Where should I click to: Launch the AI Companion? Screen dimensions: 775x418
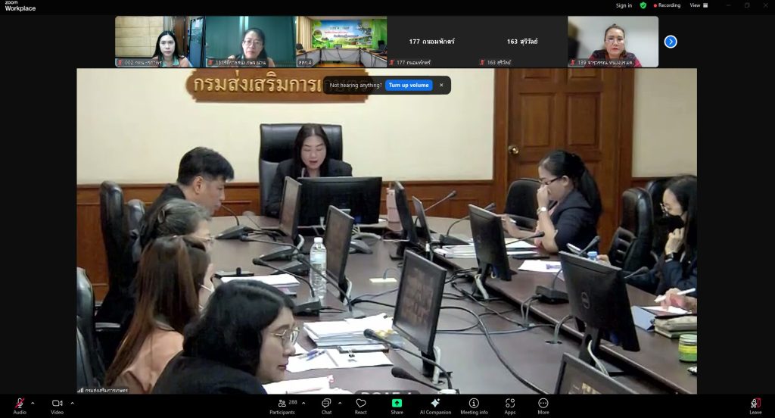tap(435, 404)
